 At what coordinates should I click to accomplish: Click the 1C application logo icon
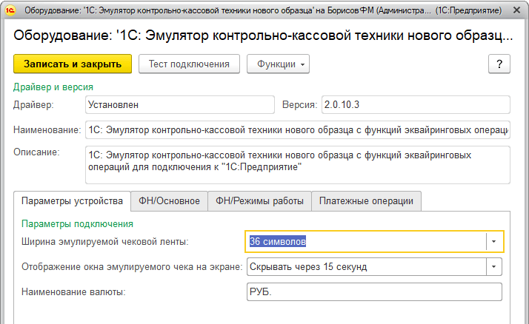point(12,12)
